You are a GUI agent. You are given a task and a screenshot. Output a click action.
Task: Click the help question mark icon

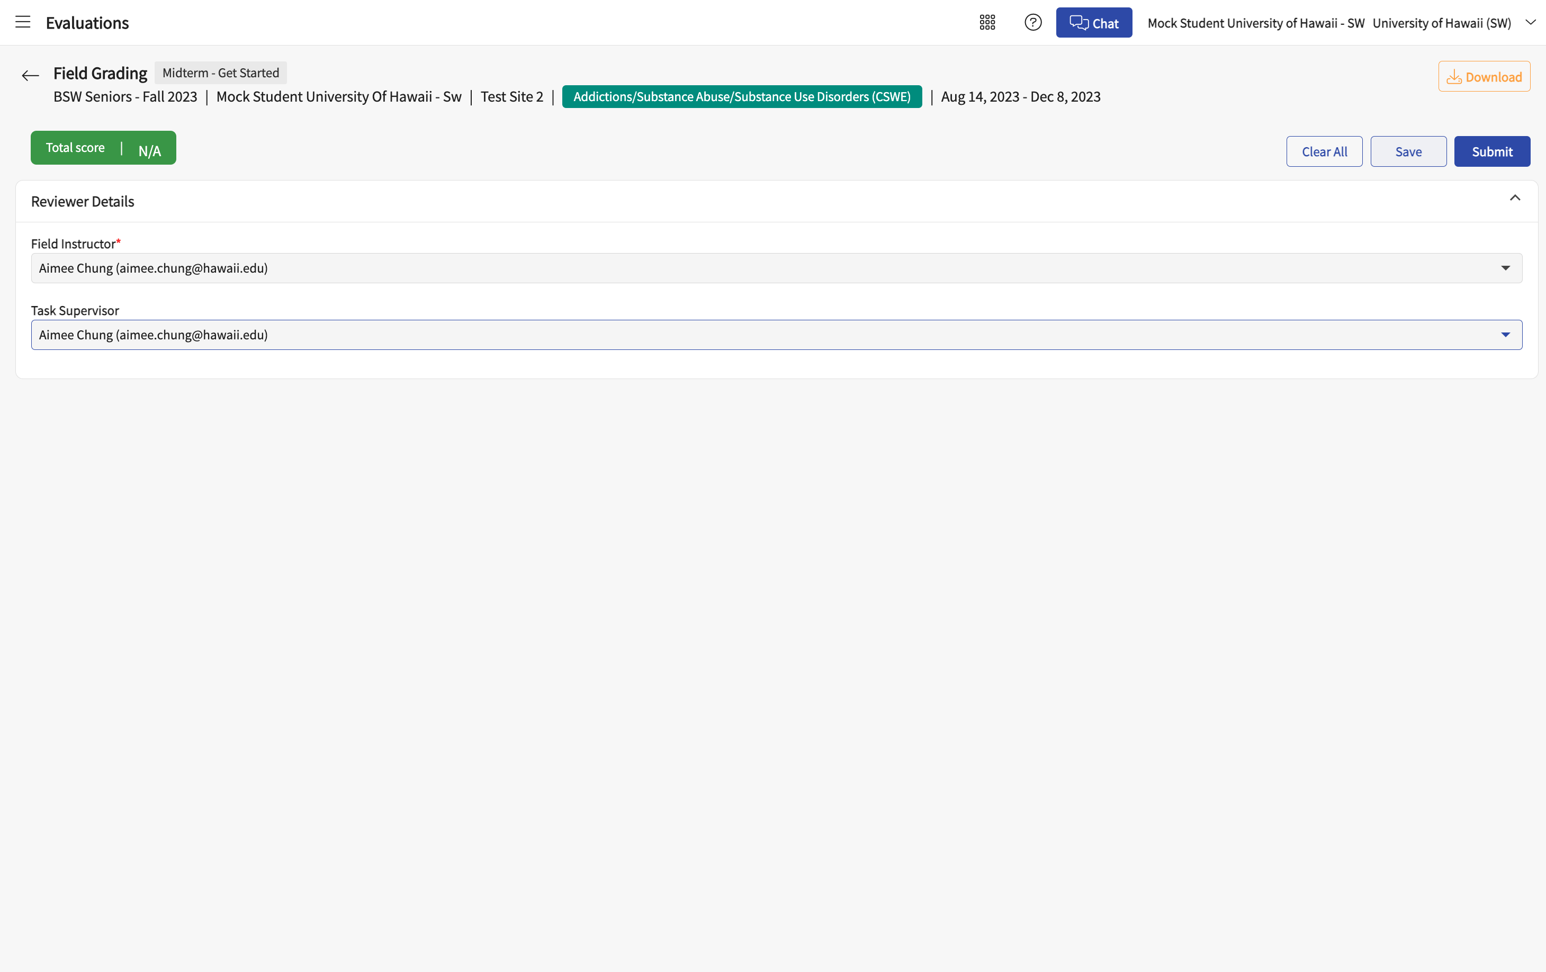[x=1032, y=22]
